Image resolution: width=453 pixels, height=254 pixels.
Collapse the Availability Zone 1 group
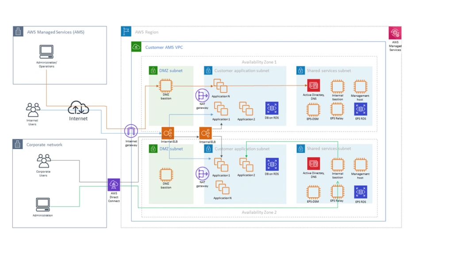(259, 62)
